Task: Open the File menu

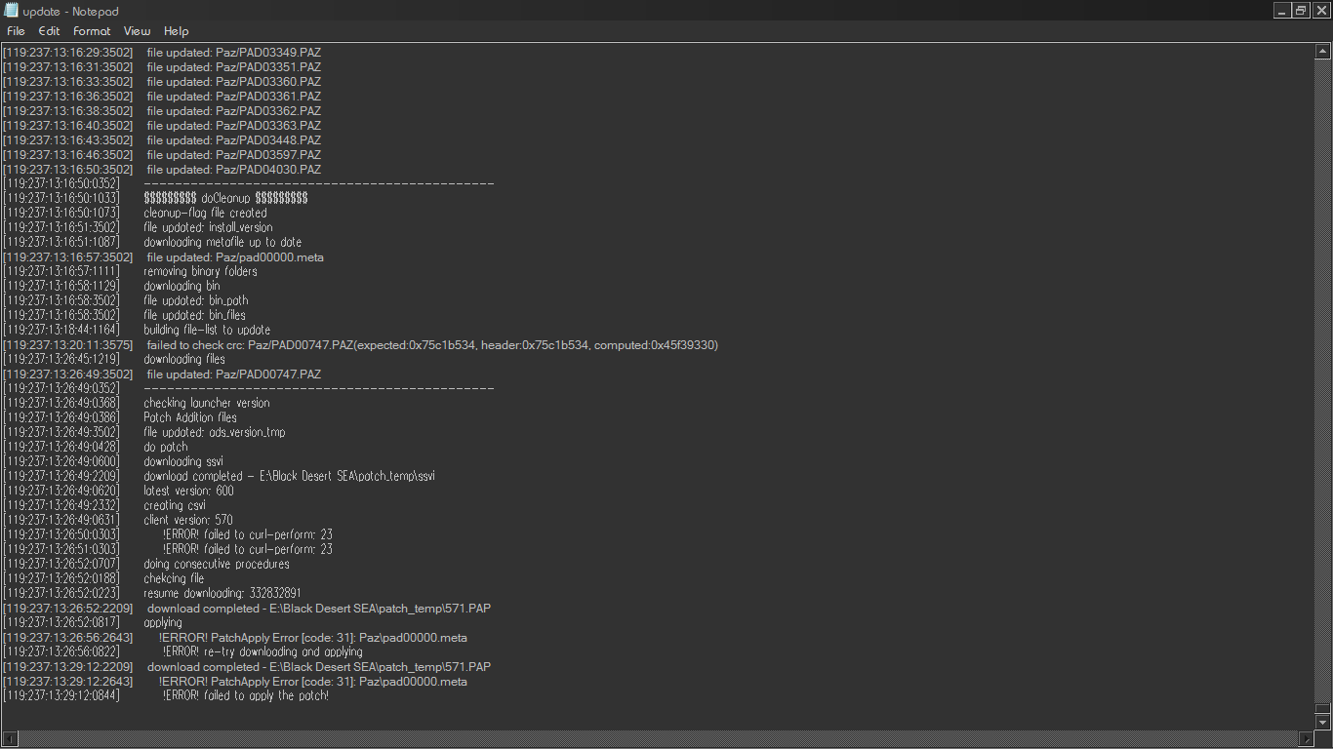Action: click(x=16, y=31)
